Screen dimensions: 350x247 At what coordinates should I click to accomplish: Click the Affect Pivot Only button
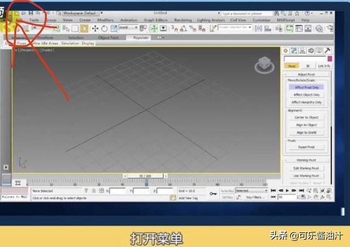coord(306,87)
